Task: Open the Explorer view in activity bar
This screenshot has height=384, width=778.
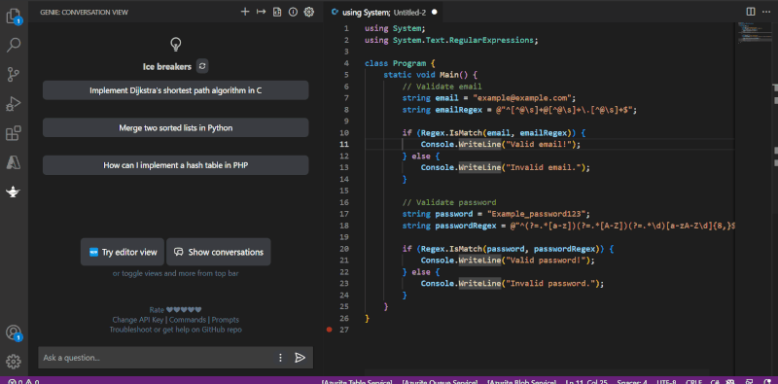Action: click(x=14, y=17)
